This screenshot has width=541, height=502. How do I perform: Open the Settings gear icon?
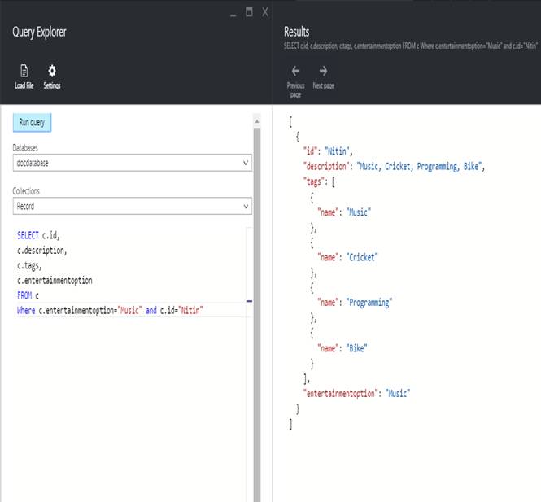[51, 71]
